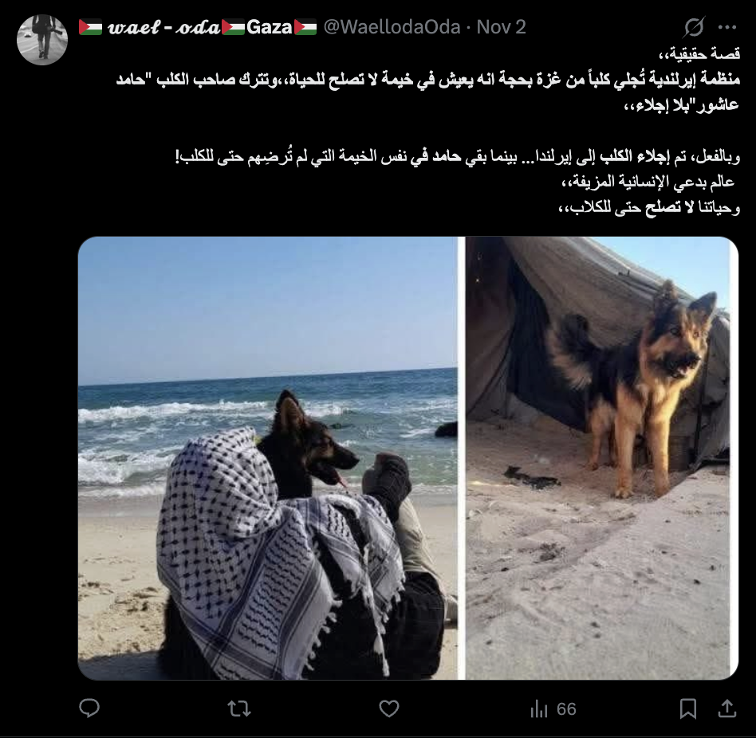Click the Grok explain icon
Viewport: 756px width, 738px height.
694,27
